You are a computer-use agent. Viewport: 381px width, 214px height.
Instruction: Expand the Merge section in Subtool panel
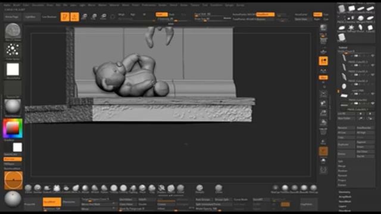point(341,166)
